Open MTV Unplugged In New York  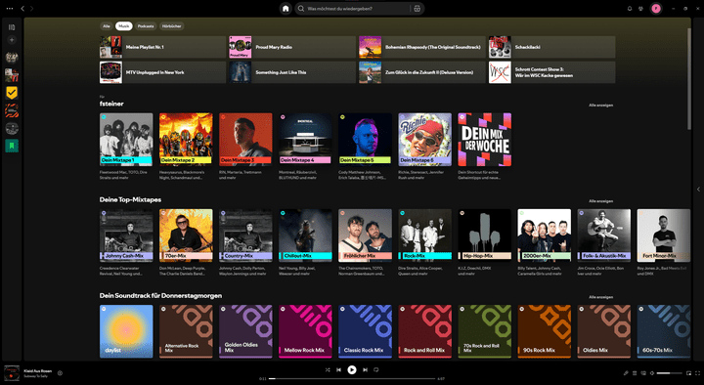coord(162,72)
